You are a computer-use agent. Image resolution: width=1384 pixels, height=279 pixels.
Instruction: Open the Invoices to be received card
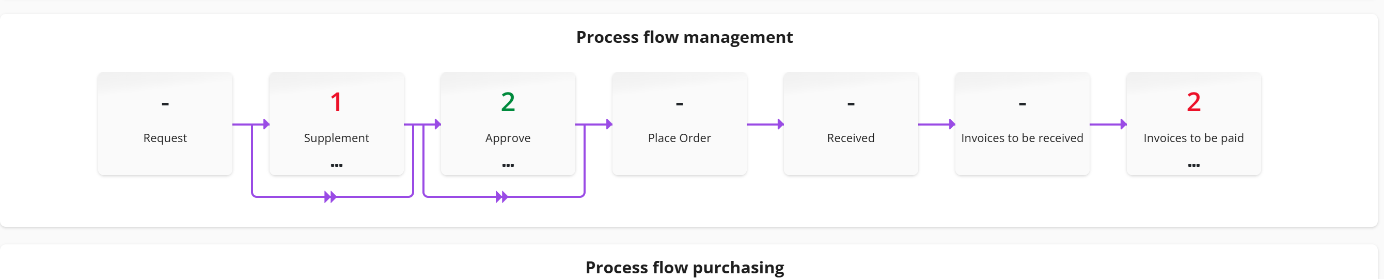tap(1022, 123)
